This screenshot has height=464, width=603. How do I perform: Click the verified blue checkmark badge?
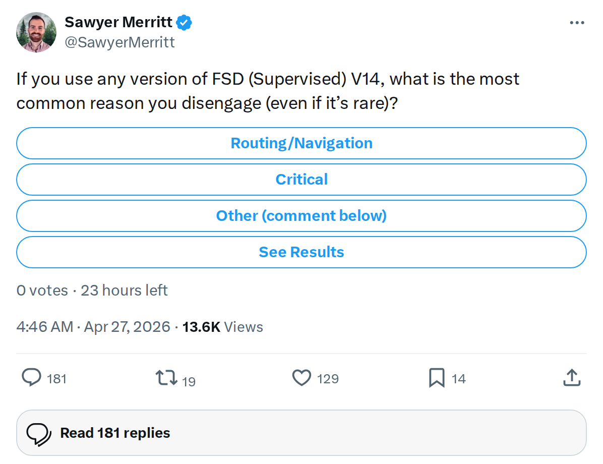[185, 22]
